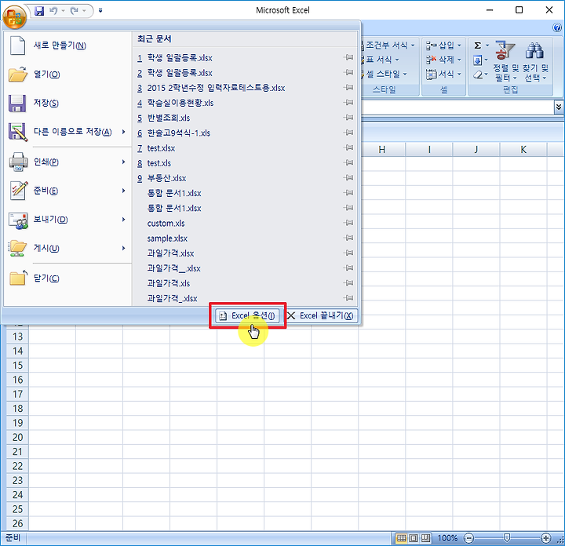Click the AutoSum sigma icon
This screenshot has width=565, height=546.
(x=477, y=45)
